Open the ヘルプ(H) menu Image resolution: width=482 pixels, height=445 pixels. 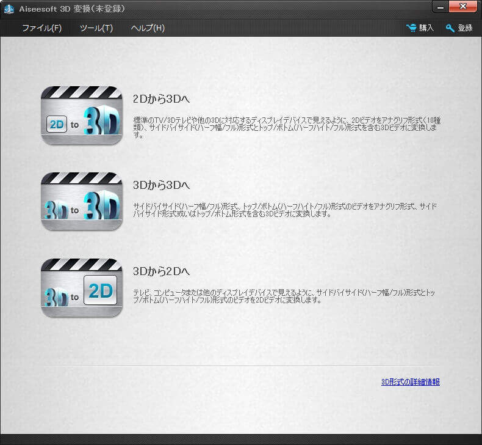pos(148,28)
